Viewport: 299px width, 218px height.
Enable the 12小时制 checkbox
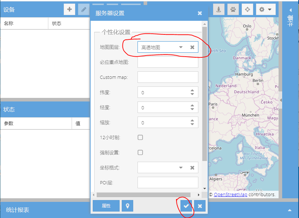click(x=140, y=137)
